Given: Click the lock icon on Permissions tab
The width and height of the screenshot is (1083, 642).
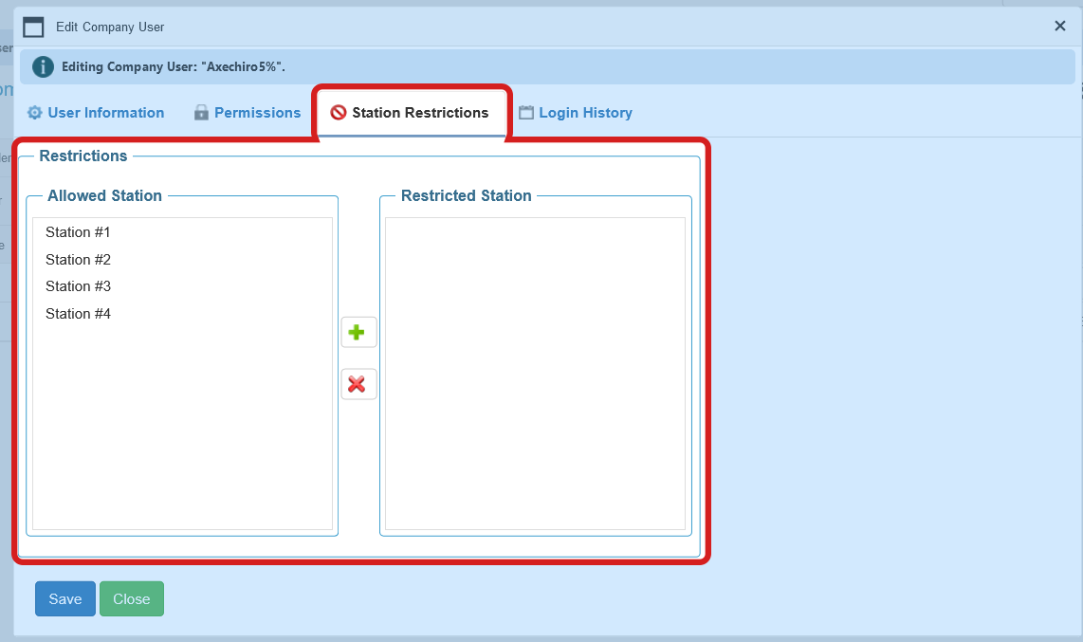Looking at the screenshot, I should pyautogui.click(x=201, y=112).
